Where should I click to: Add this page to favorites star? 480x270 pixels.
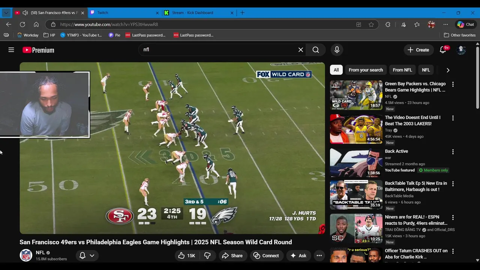(371, 24)
